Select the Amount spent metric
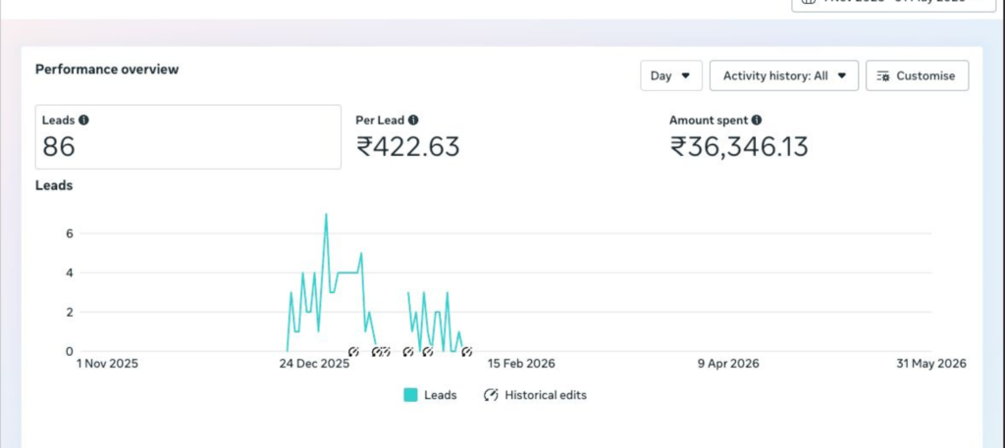 pyautogui.click(x=738, y=137)
